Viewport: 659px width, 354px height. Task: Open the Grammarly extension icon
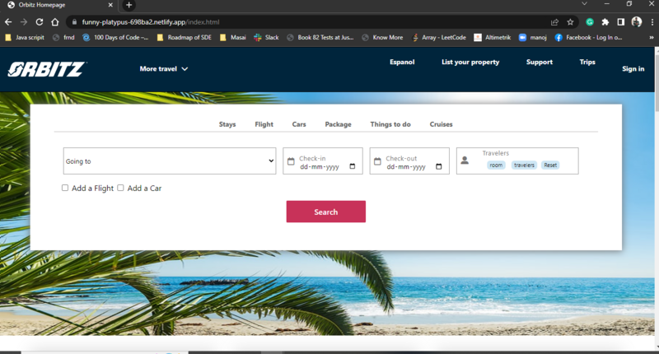590,22
